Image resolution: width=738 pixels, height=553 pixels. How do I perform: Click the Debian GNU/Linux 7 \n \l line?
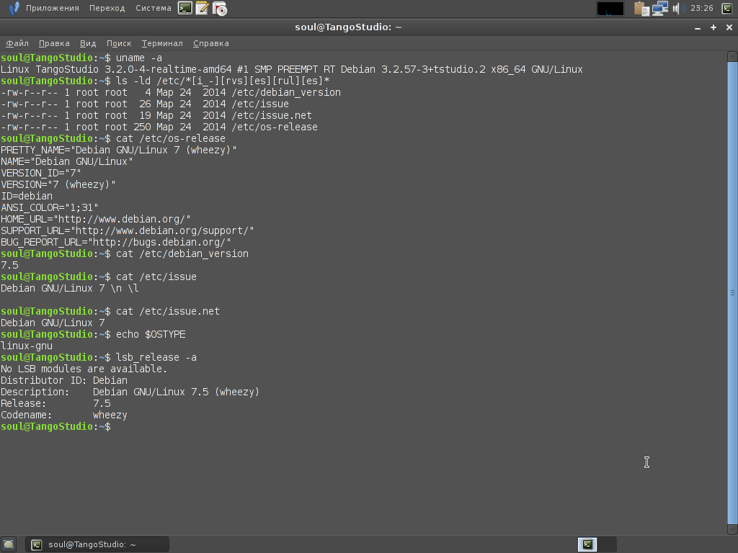[70, 288]
